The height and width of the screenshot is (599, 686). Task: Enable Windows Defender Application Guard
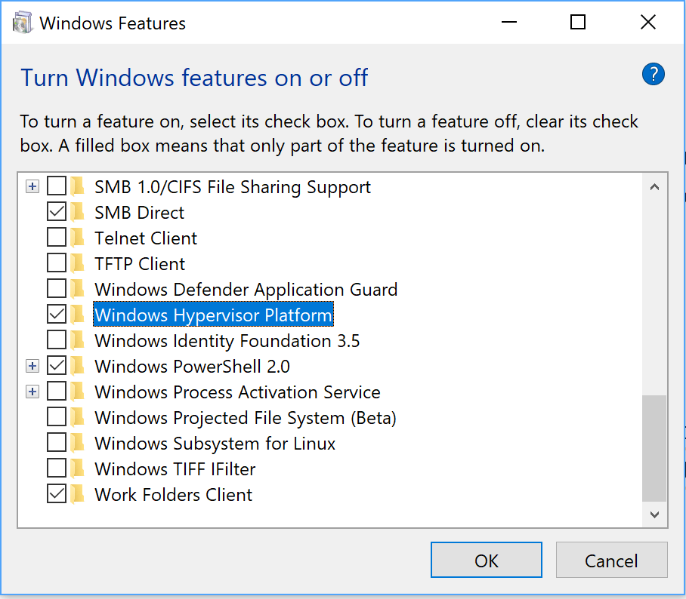[x=57, y=289]
